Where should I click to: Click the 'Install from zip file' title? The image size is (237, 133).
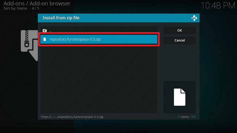pyautogui.click(x=61, y=18)
